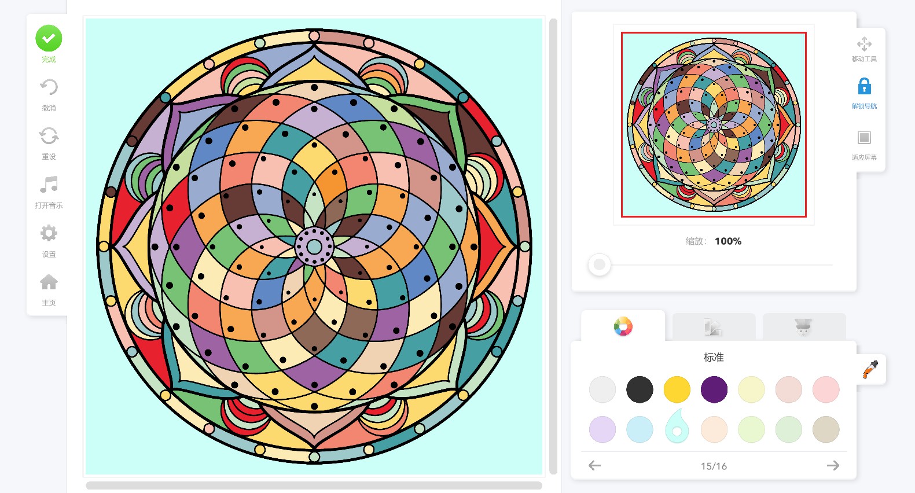Open the third palette tab

pyautogui.click(x=804, y=328)
